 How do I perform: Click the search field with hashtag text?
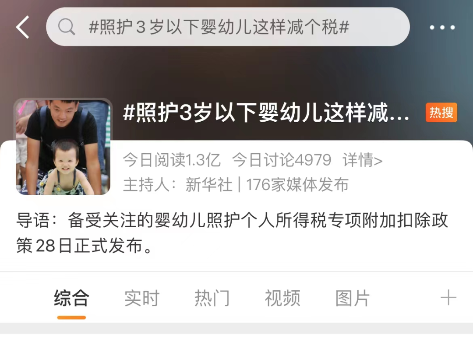228,27
